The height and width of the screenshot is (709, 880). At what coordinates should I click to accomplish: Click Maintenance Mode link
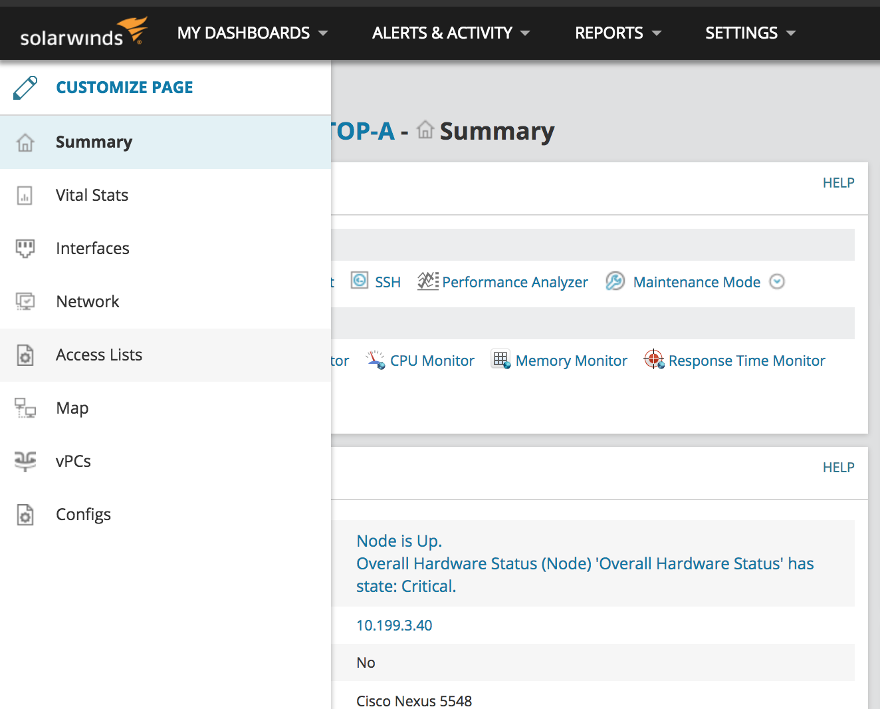[x=697, y=283]
